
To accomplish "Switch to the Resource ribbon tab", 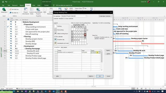I will [15, 5].
